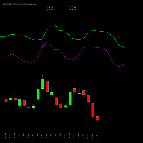This screenshot has width=143, height=143.
Task: Click the red candlestick above 01 Dec
Action: pos(84,93)
